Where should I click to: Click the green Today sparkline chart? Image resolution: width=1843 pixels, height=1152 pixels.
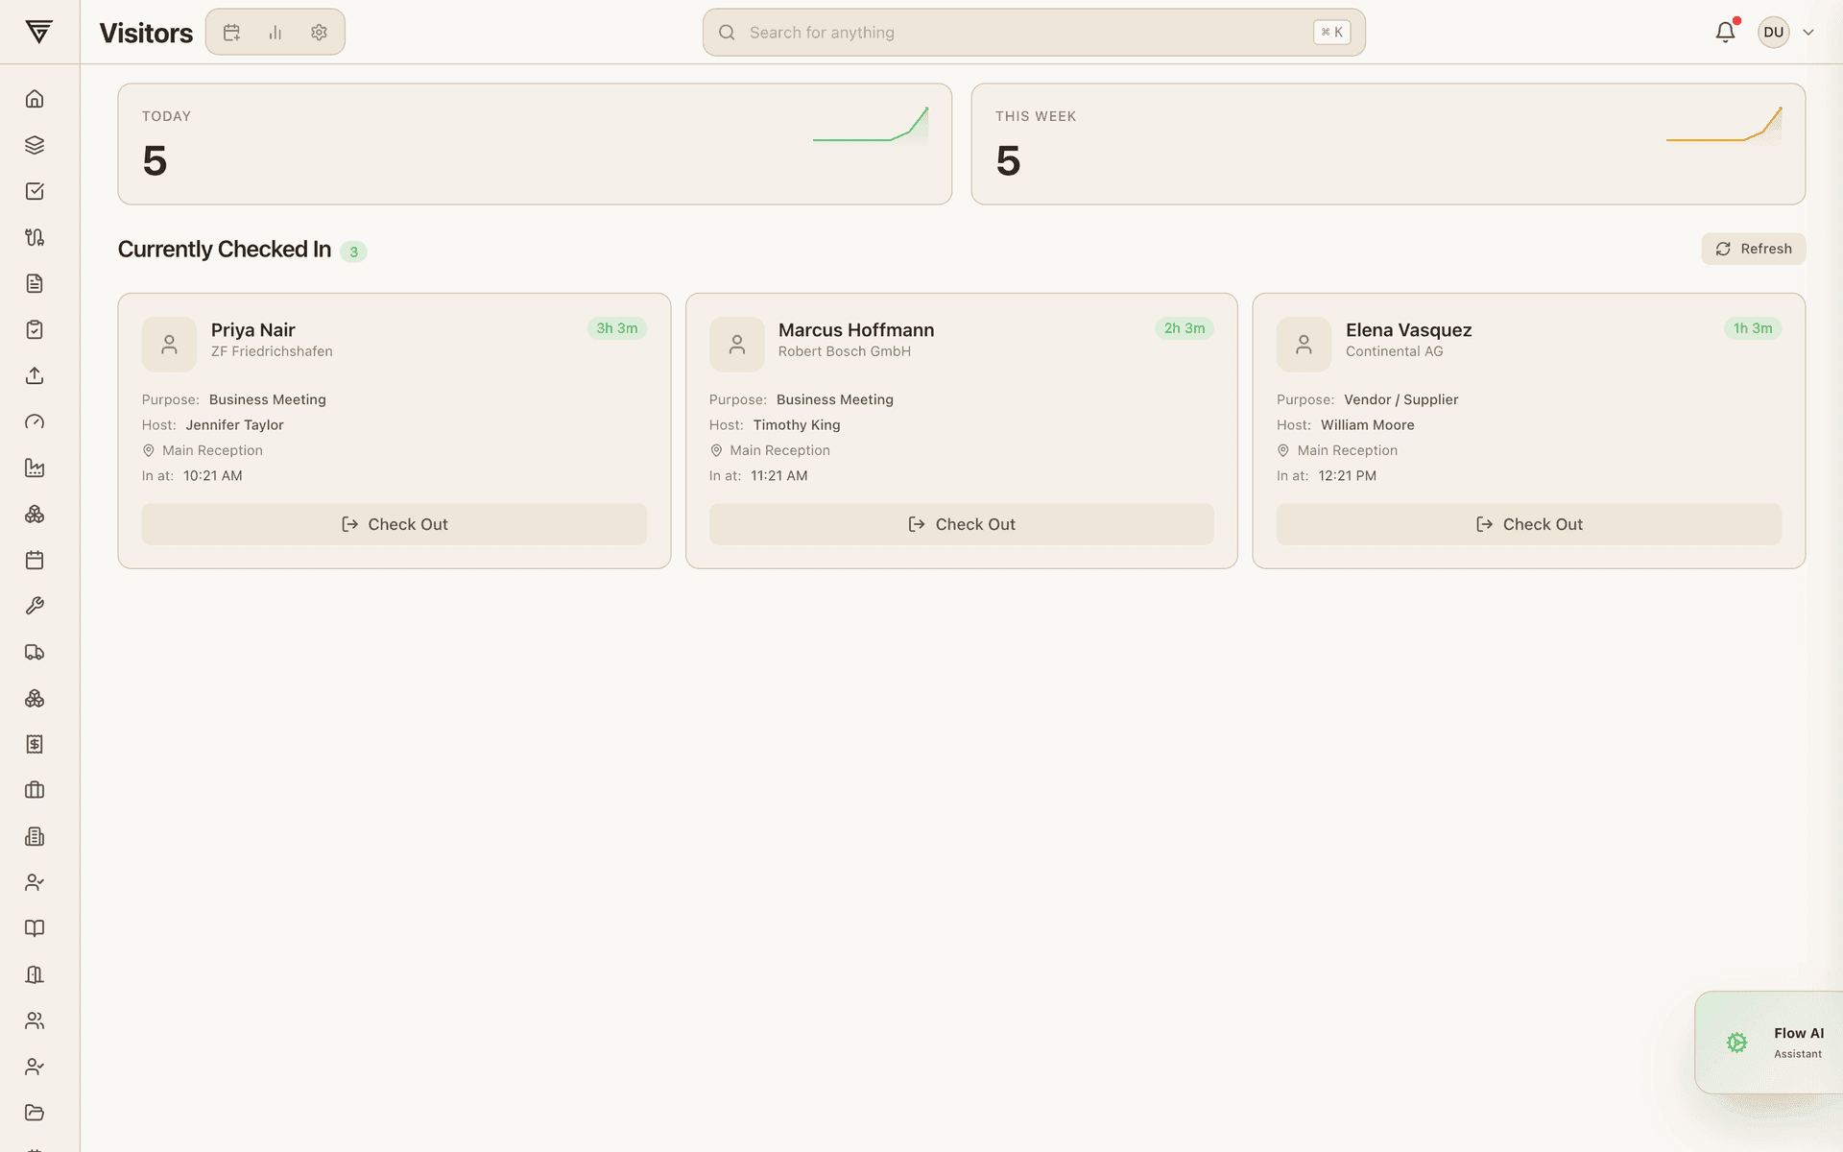871,125
